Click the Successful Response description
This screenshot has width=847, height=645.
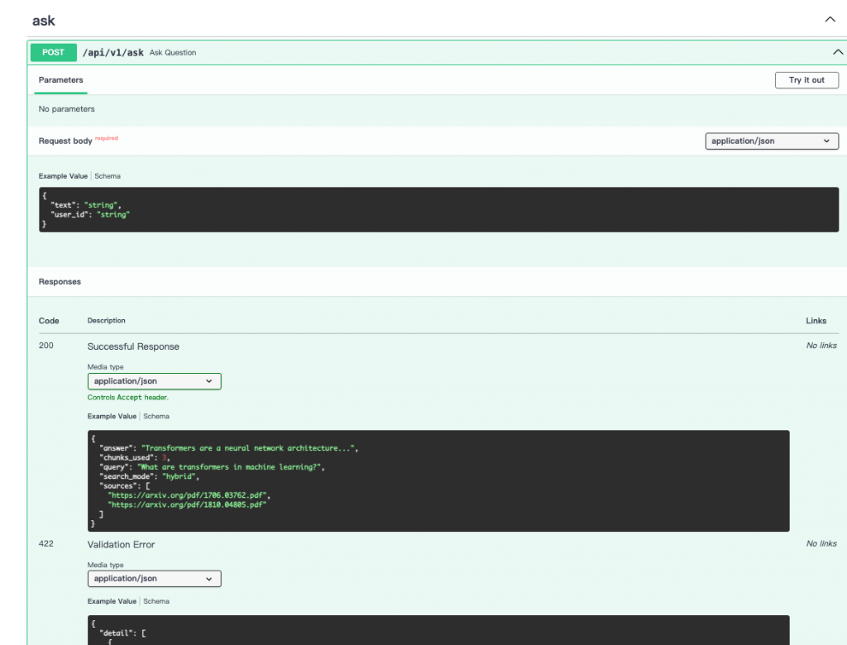point(133,346)
